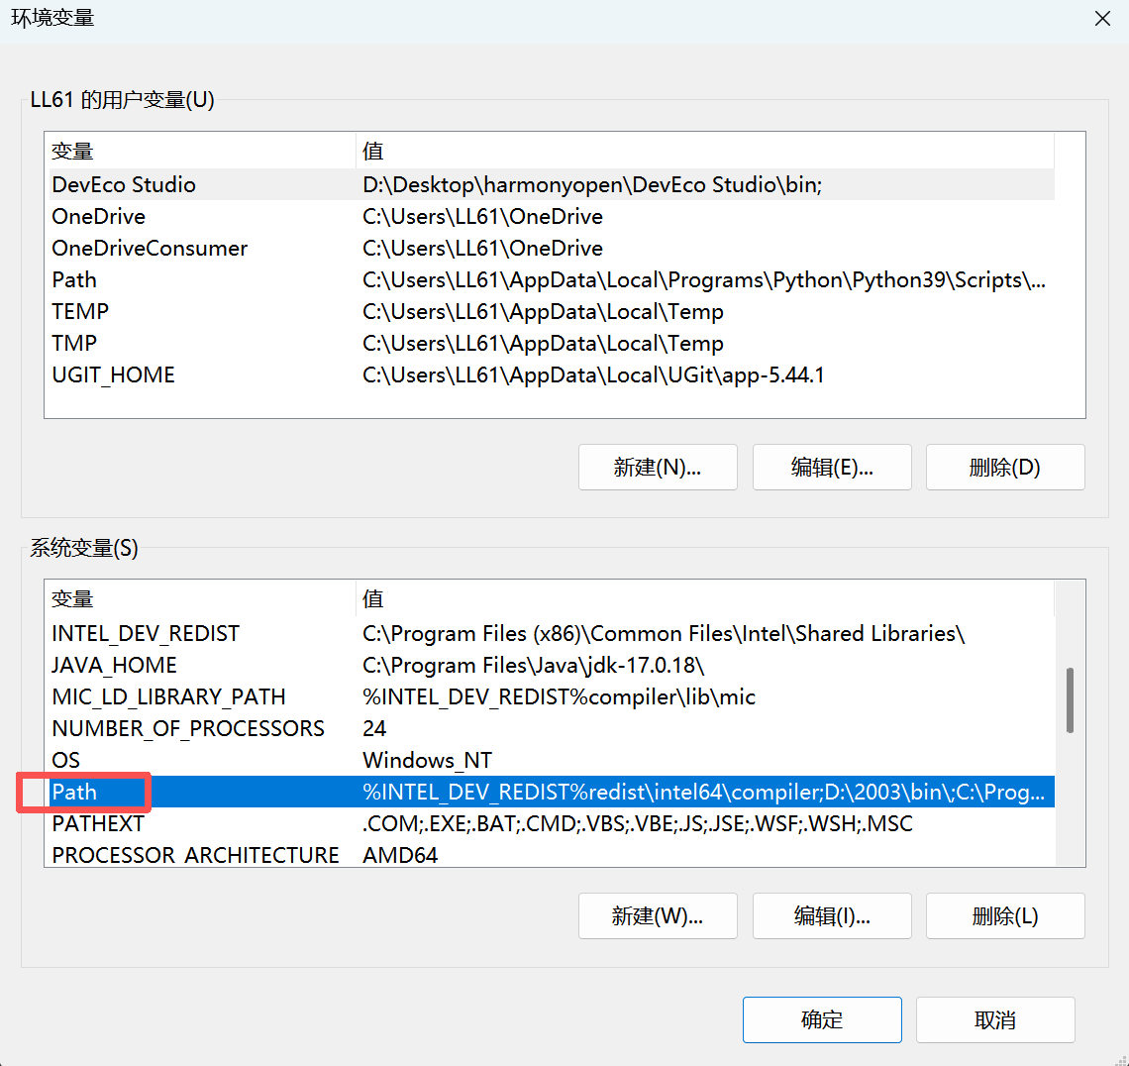Click the 变量 column header in user variables
The height and width of the screenshot is (1066, 1129).
[x=201, y=152]
